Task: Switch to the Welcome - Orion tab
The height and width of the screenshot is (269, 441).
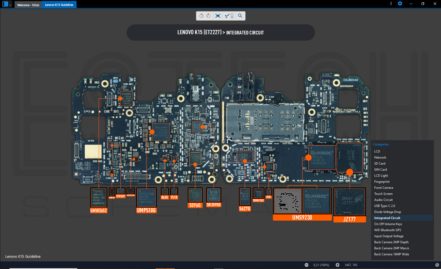Action: pyautogui.click(x=28, y=5)
